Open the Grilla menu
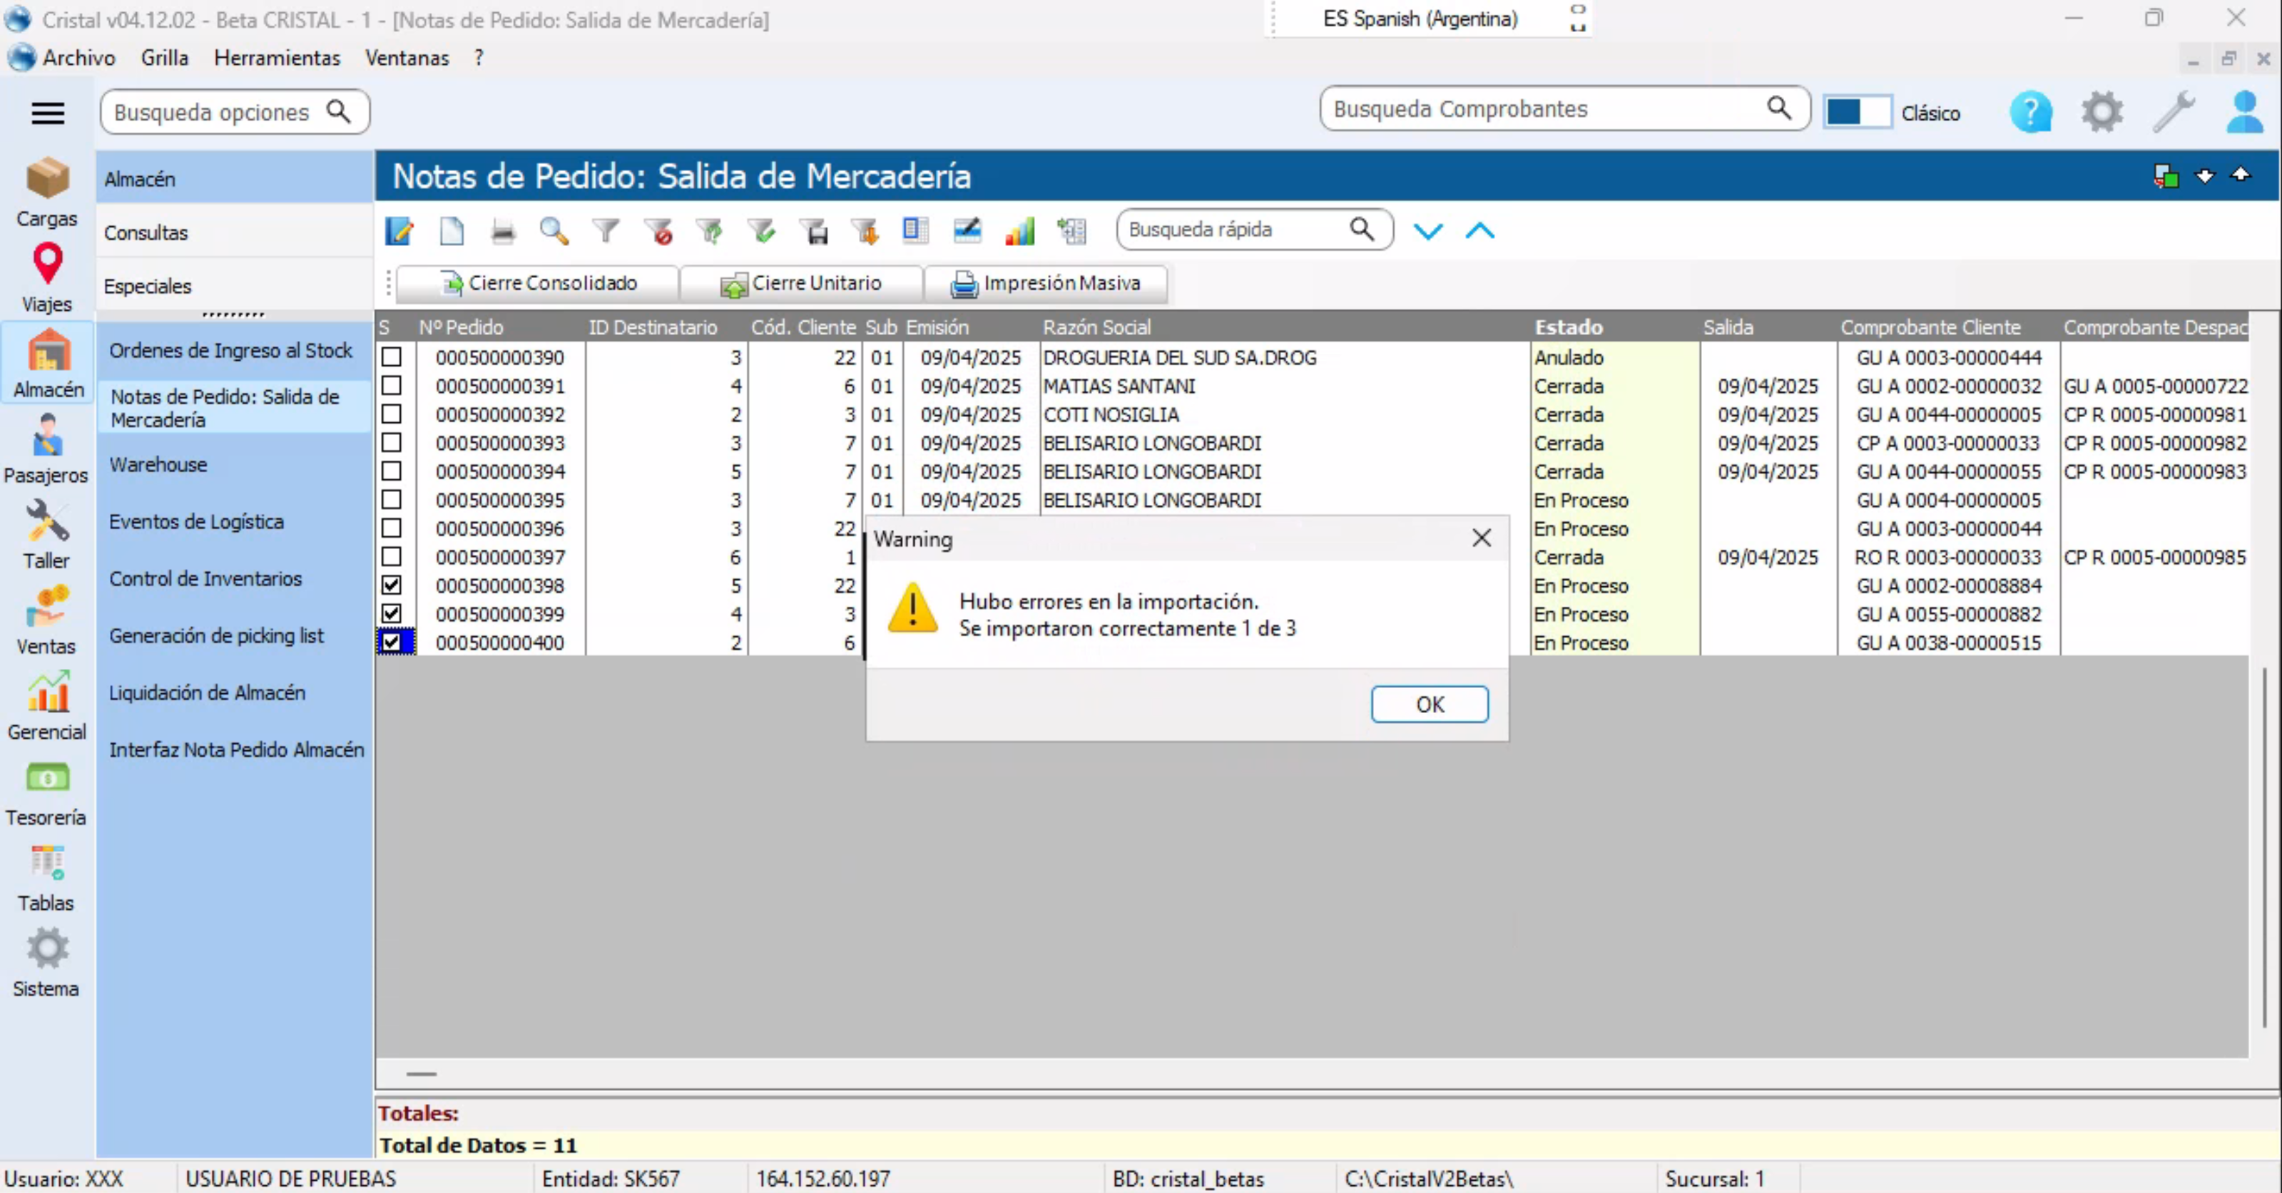This screenshot has height=1193, width=2282. tap(165, 58)
